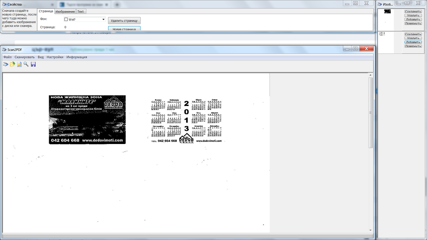Click Добавить for the second thumbnail
Screen dimensions: 427x240
click(x=413, y=42)
